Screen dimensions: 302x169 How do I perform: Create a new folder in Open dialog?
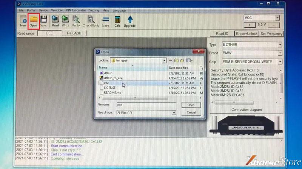tap(182, 60)
